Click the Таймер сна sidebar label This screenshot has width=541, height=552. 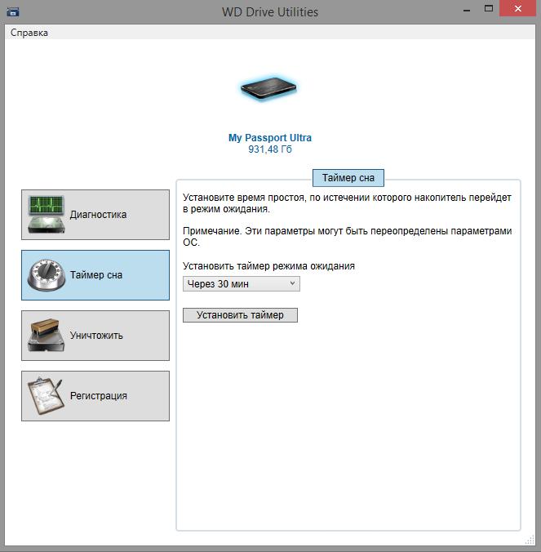click(96, 275)
